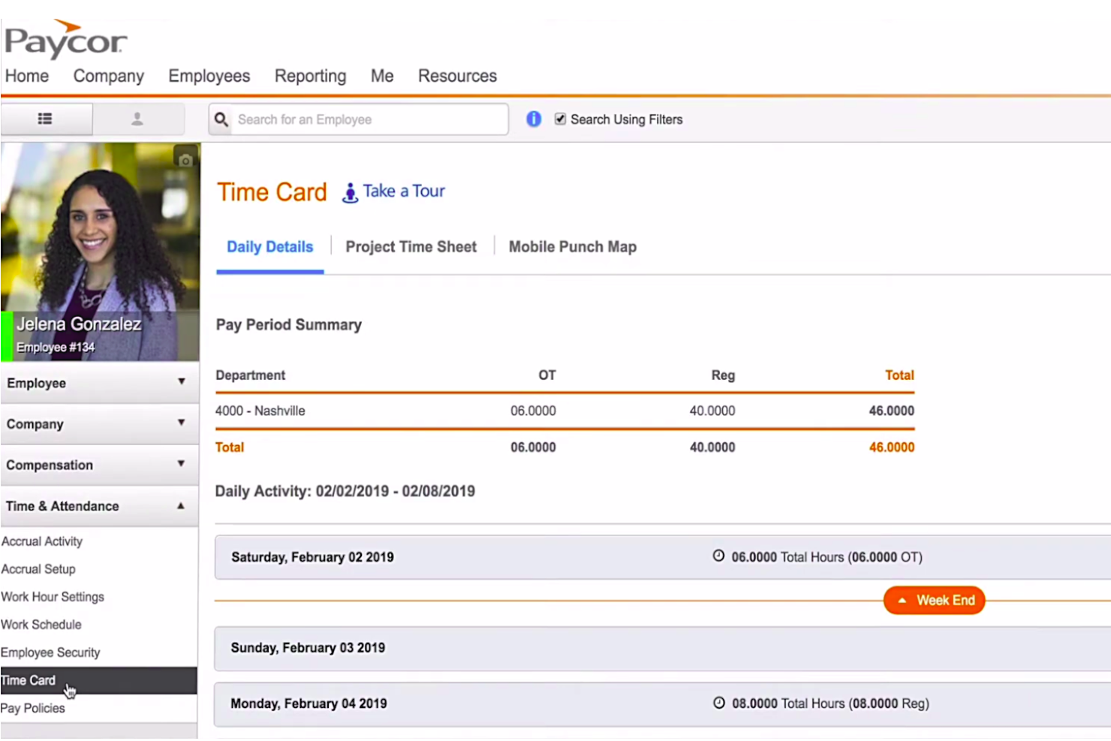Click clock icon on Saturday, February 02 row

point(718,556)
